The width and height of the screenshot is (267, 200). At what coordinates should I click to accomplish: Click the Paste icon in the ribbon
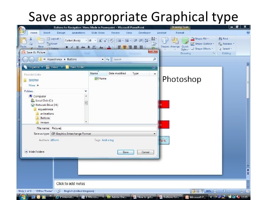pyautogui.click(x=23, y=41)
